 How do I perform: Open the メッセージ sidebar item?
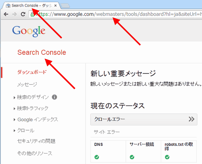click(x=27, y=85)
